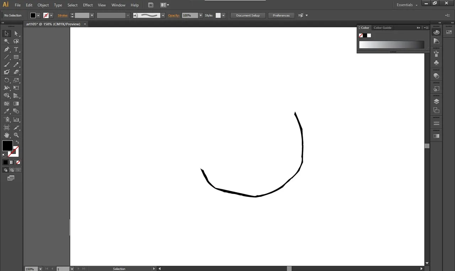Screen dimensions: 455x271
Task: Switch to Draw Behind mode
Action: [x=12, y=170]
